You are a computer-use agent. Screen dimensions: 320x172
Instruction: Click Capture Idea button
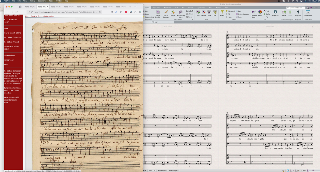(x=149, y=17)
